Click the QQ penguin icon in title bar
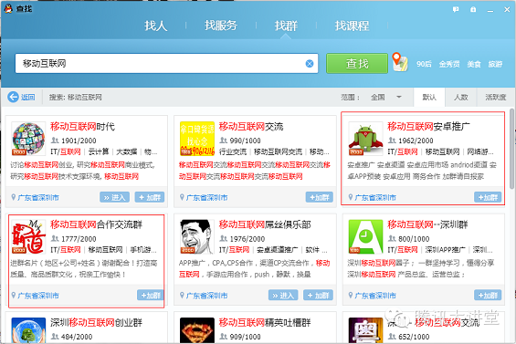 [8, 8]
